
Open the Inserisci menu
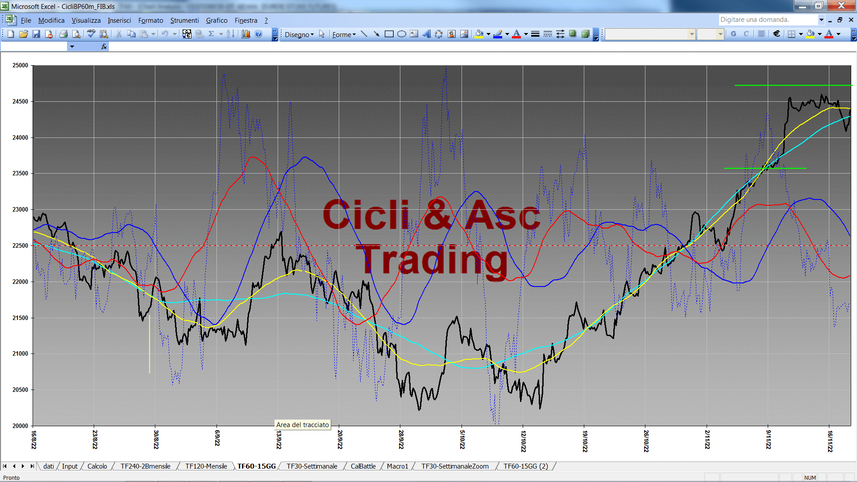point(119,21)
